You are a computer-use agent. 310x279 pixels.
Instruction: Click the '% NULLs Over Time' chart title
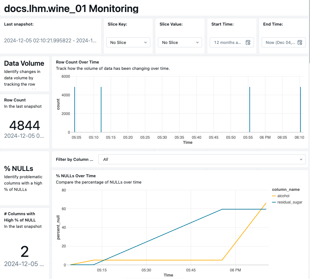[76, 176]
